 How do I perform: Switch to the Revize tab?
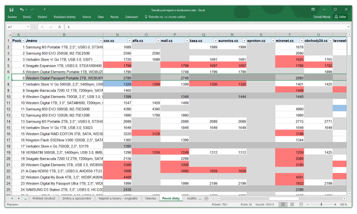click(x=114, y=17)
